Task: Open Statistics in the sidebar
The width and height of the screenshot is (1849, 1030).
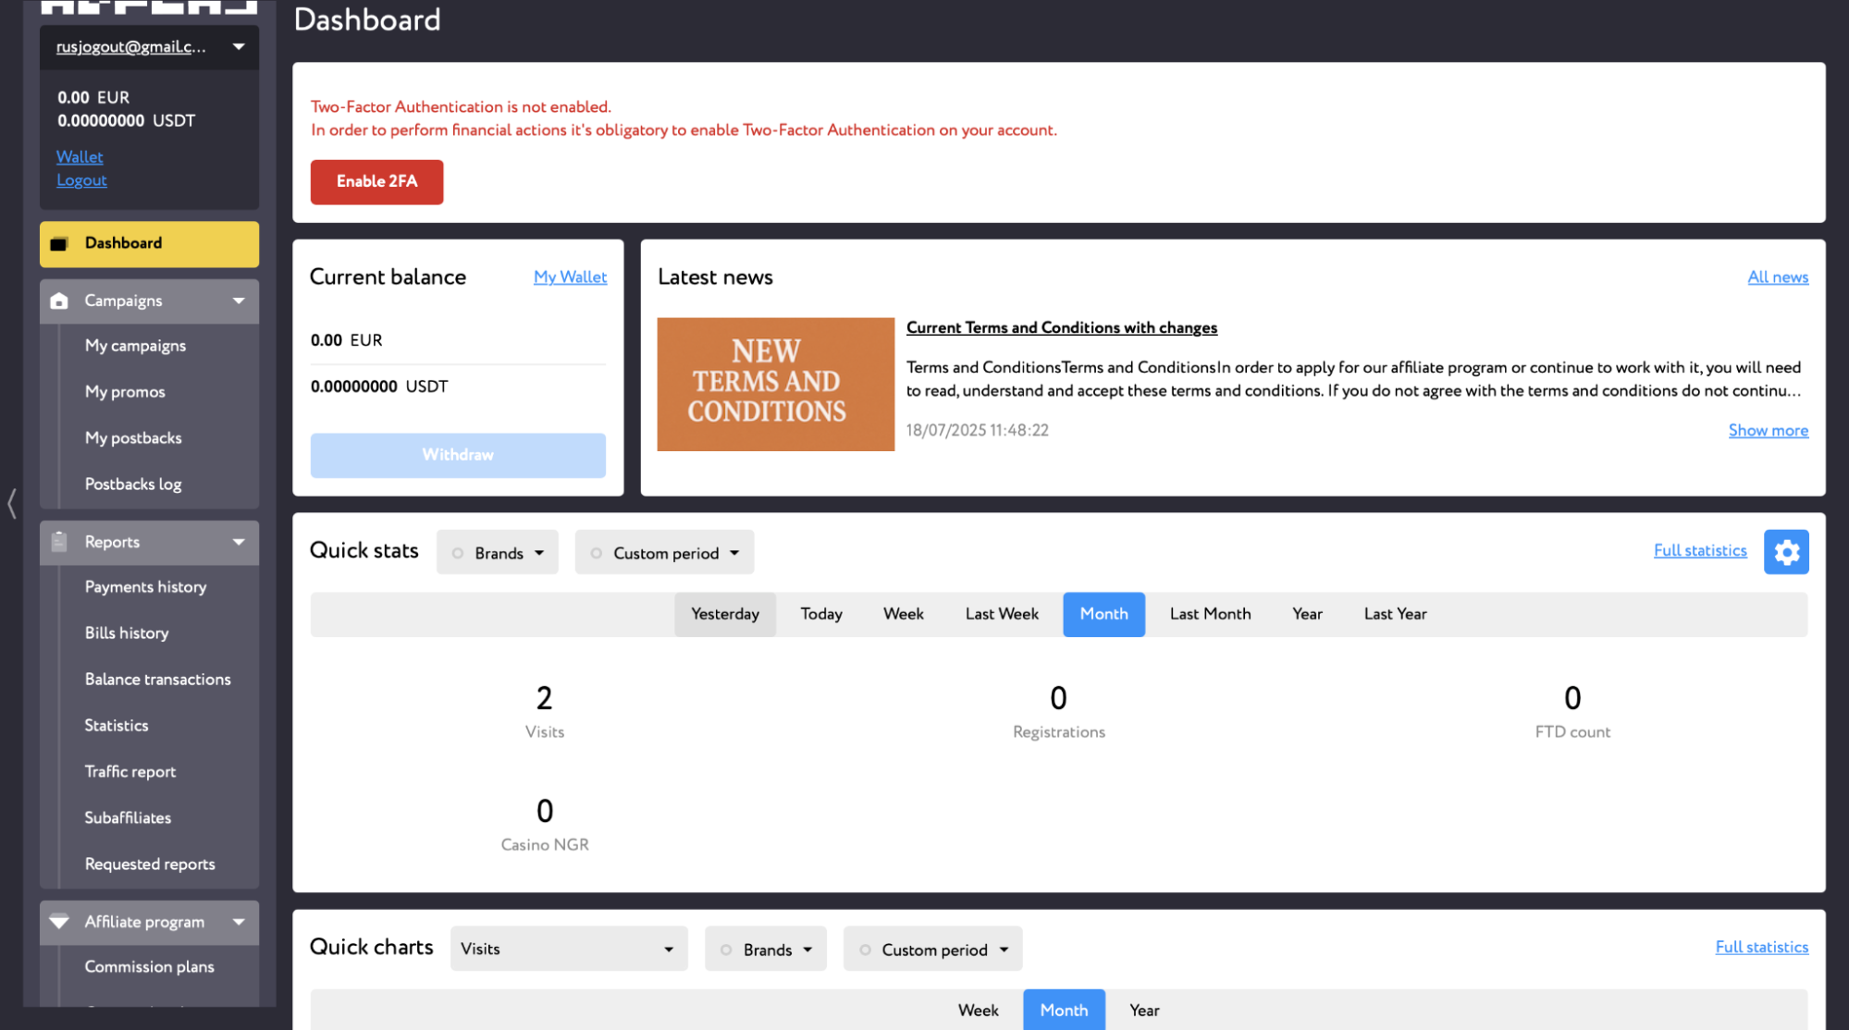Action: click(117, 726)
